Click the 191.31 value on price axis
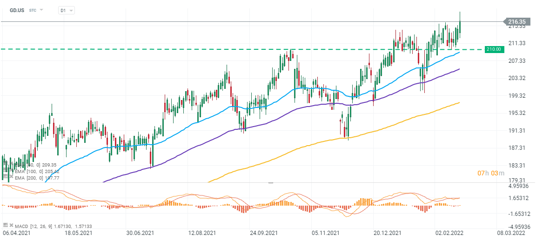Image resolution: width=536 pixels, height=241 pixels. tap(516, 130)
